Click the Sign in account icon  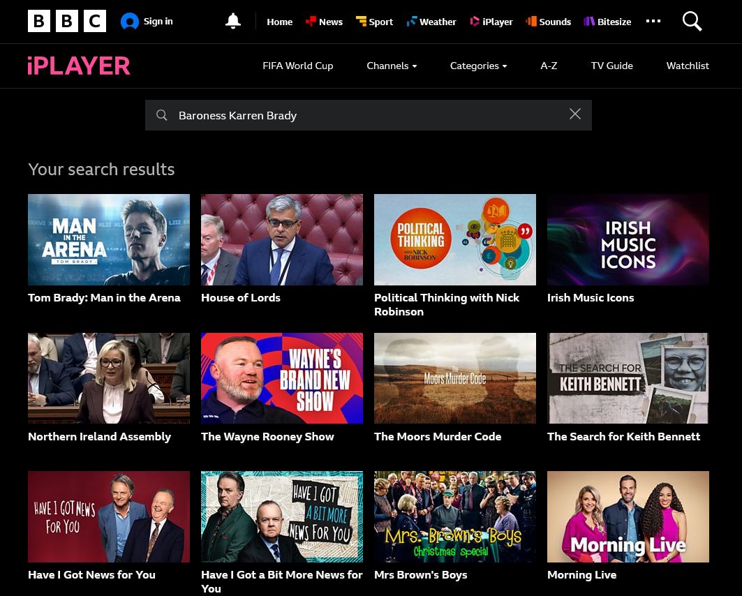pos(130,21)
